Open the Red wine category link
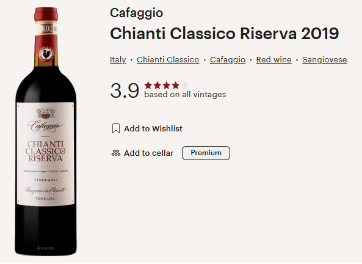 (274, 60)
